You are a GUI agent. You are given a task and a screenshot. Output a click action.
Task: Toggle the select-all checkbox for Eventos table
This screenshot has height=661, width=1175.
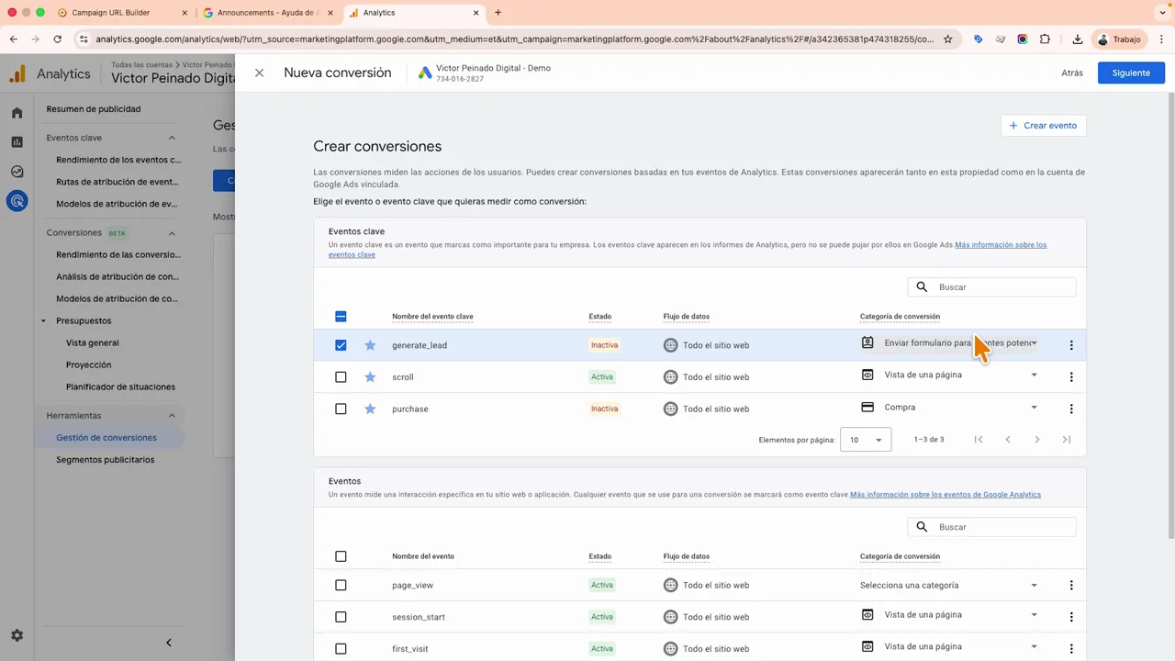pos(341,556)
